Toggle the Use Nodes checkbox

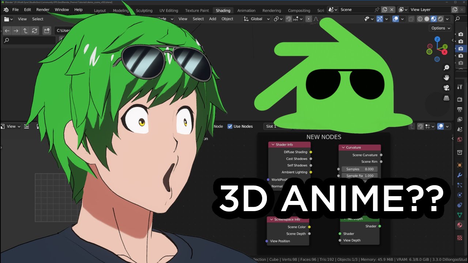tap(230, 126)
